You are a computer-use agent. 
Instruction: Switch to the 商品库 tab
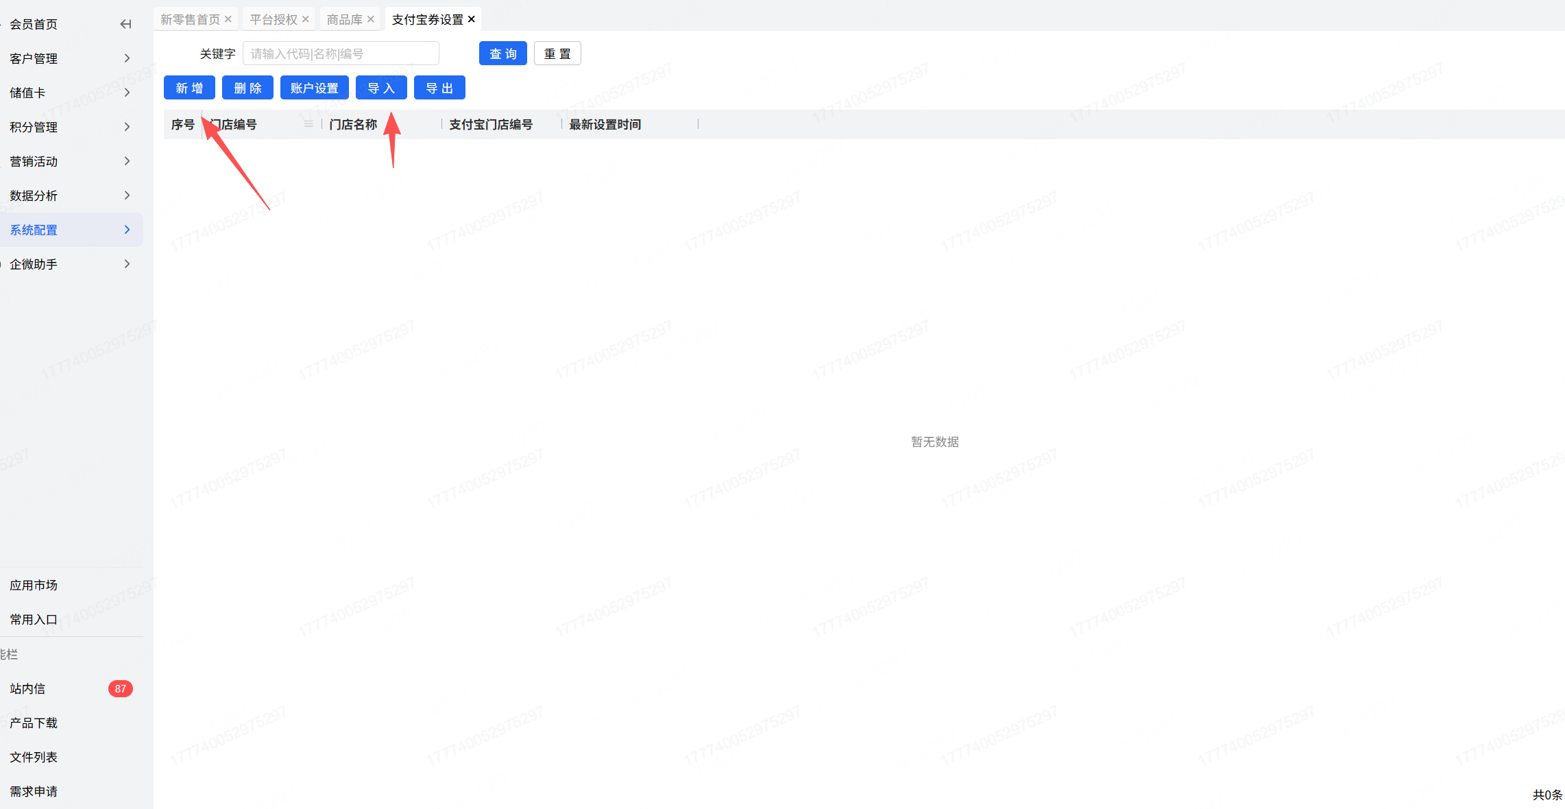tap(344, 19)
